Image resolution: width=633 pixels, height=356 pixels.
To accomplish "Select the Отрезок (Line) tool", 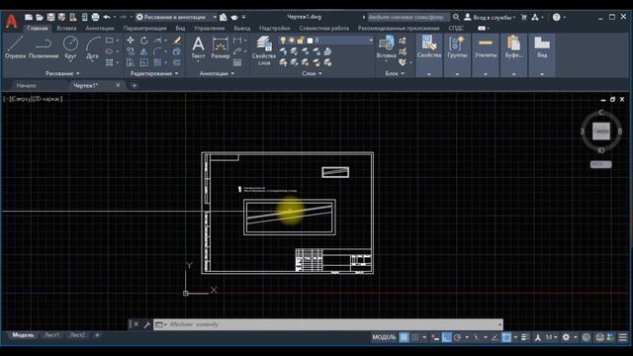I will [15, 47].
